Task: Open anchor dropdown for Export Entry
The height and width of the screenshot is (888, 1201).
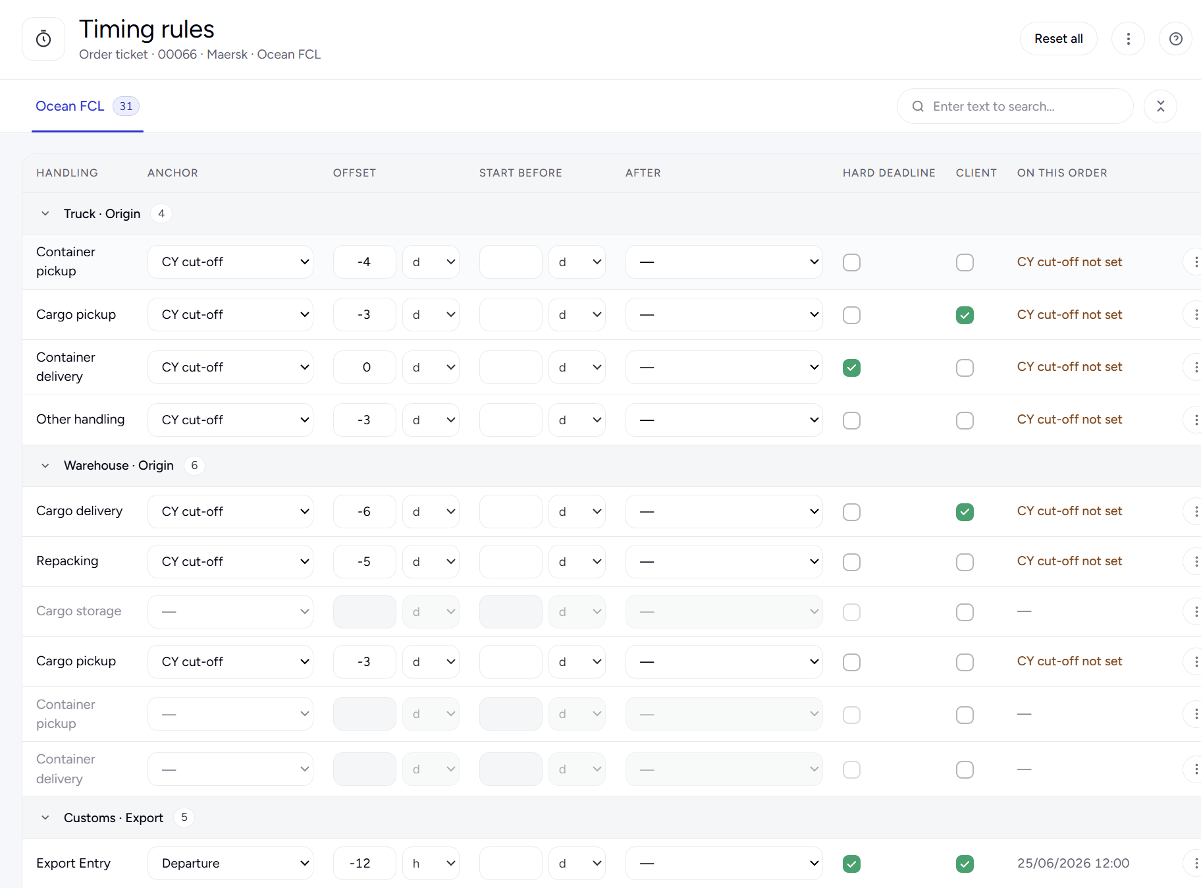Action: pos(230,863)
